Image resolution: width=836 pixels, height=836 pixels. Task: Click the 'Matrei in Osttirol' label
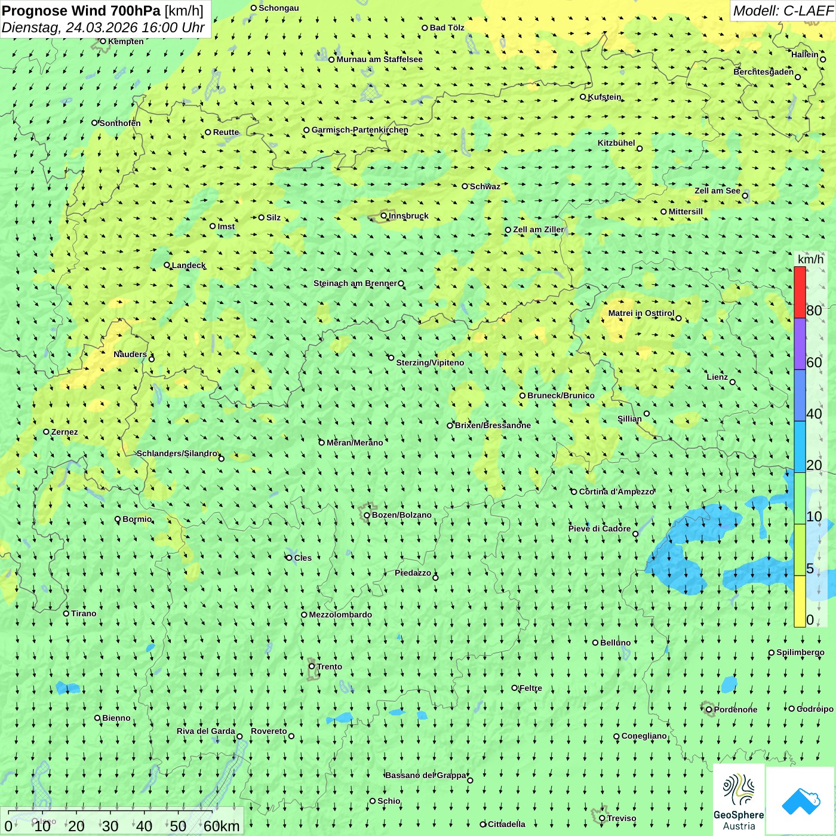point(641,314)
